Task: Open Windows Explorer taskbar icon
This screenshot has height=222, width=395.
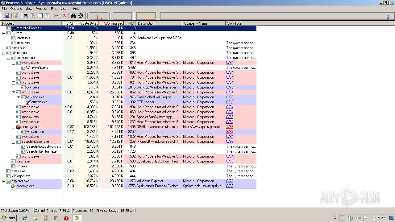Action: (x=35, y=218)
